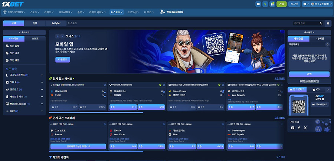This screenshot has height=161, width=334.
Task: Open the bet ticket icon in header
Action: [258, 4]
